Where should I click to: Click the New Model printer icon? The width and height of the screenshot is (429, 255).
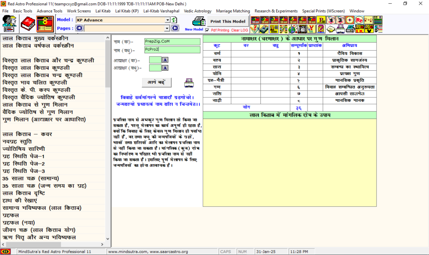199,21
